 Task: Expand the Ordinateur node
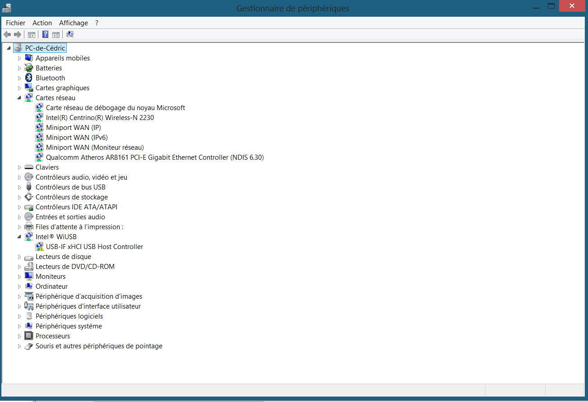click(19, 286)
